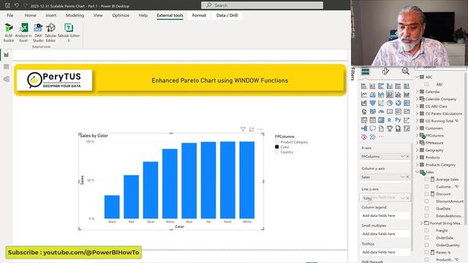This screenshot has height=263, width=468.
Task: Open Analytics magnifier icon in Visualizations
Action: click(405, 72)
